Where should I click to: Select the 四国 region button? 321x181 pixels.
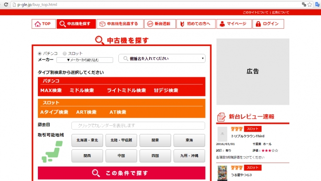155,156
